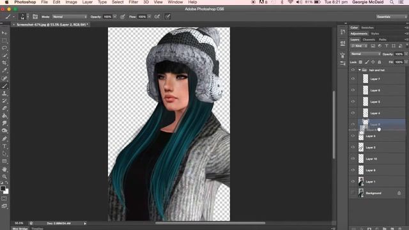Select the Eraser tool
Image resolution: width=409 pixels, height=230 pixels.
pos(4,108)
